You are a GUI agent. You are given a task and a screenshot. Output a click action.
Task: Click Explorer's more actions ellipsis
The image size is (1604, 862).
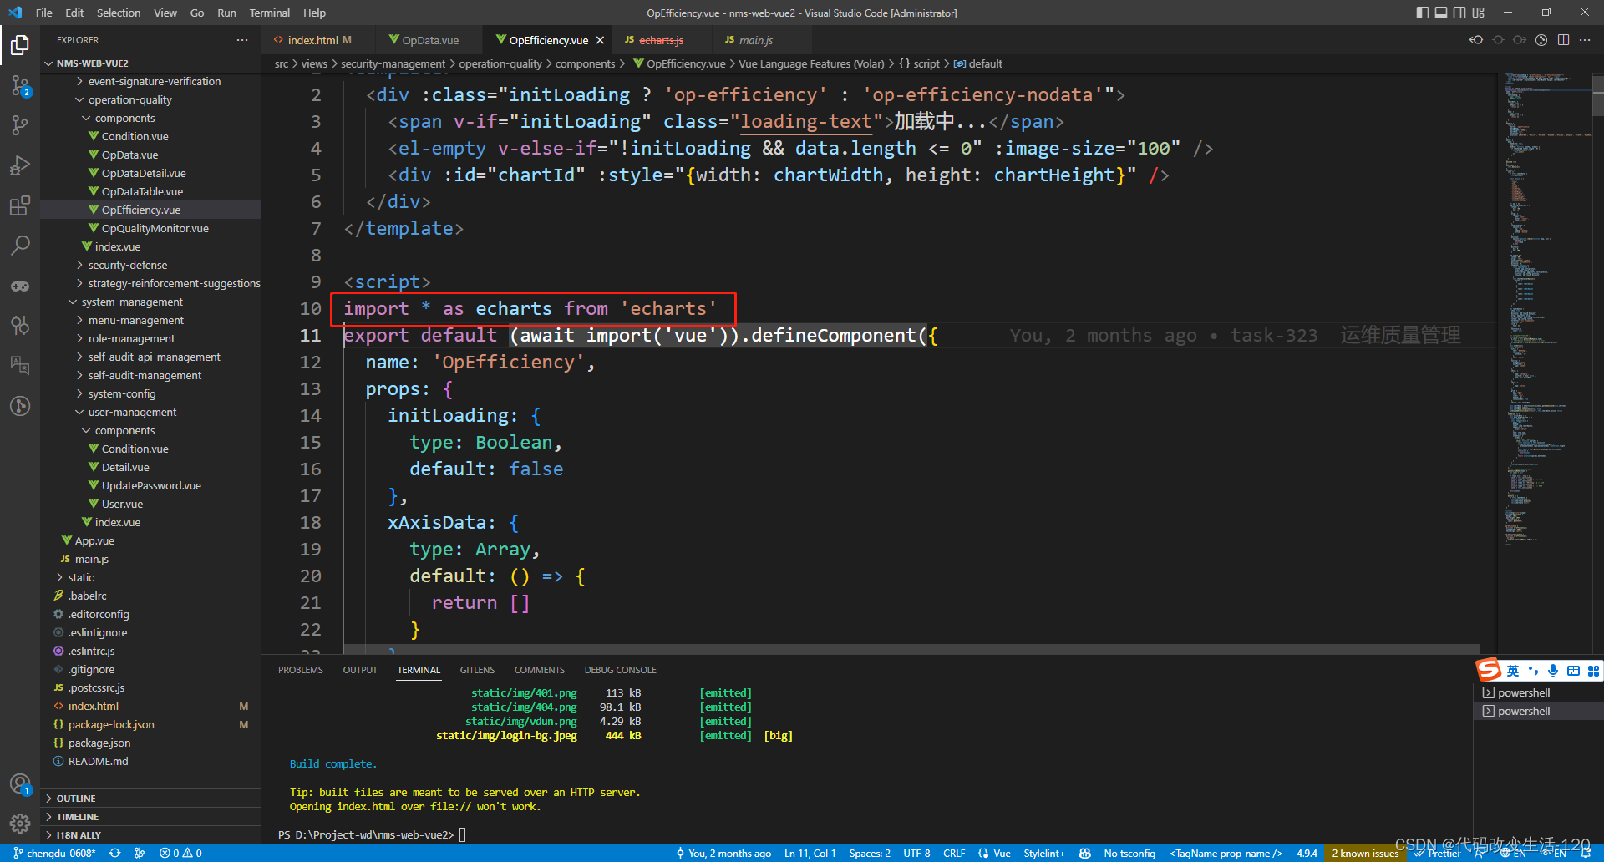[x=242, y=40]
